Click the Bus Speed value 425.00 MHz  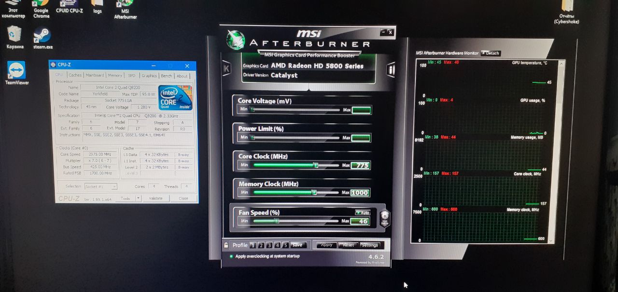click(100, 167)
